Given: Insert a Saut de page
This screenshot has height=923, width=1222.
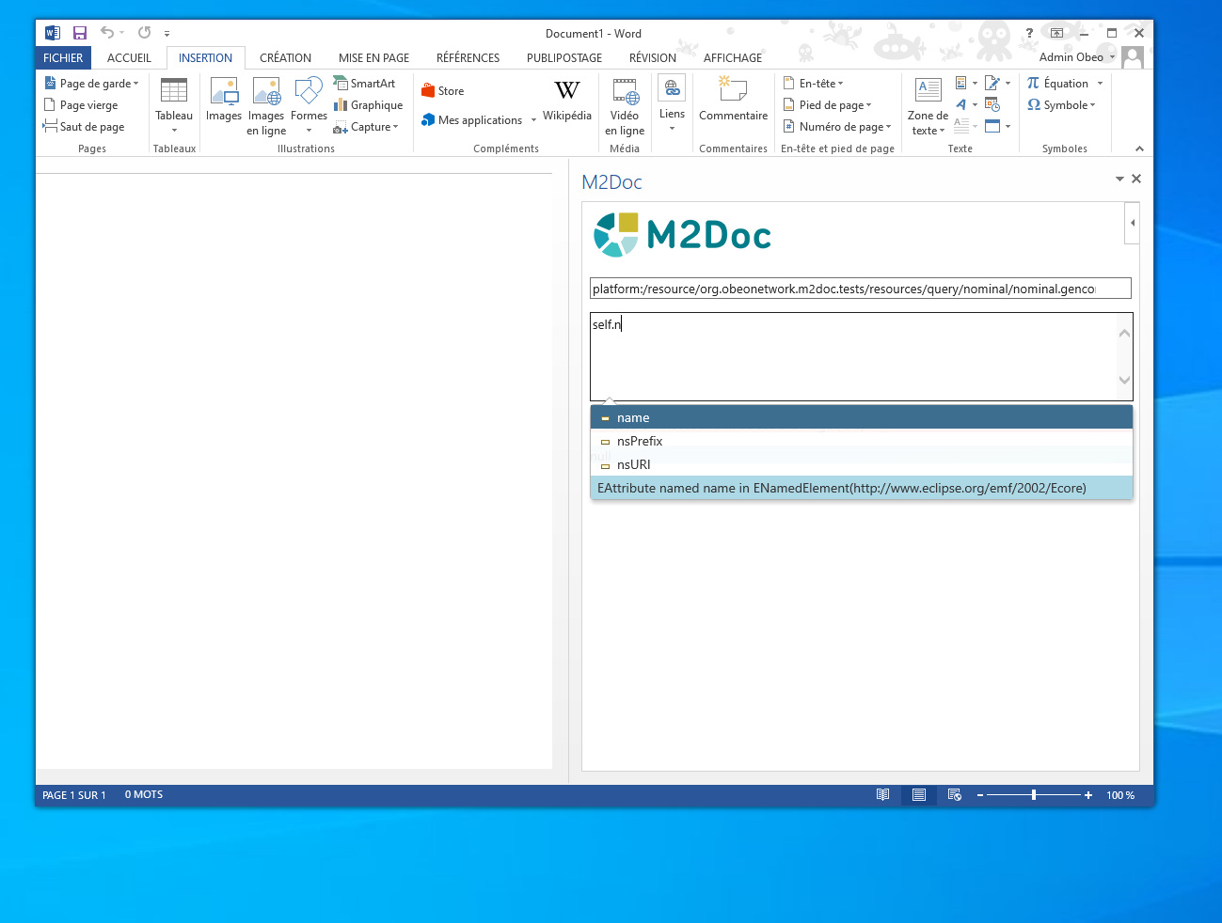Looking at the screenshot, I should tap(84, 127).
